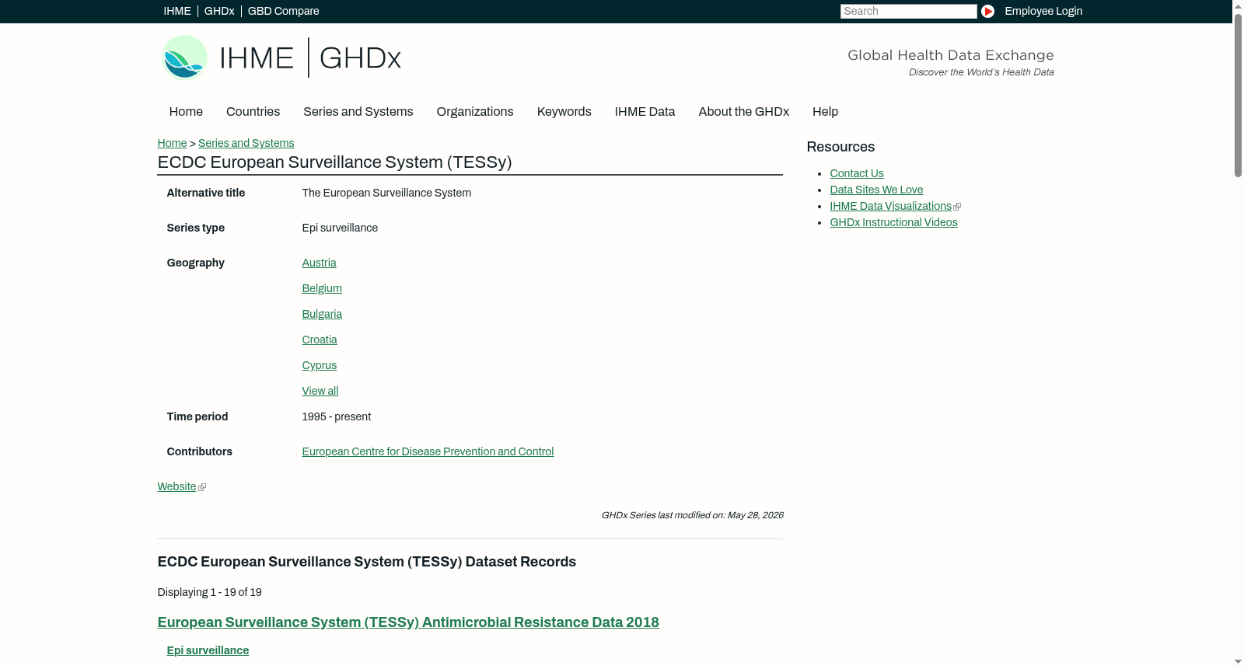Open European Centre for Disease Prevention link
The image size is (1244, 669).
428,451
